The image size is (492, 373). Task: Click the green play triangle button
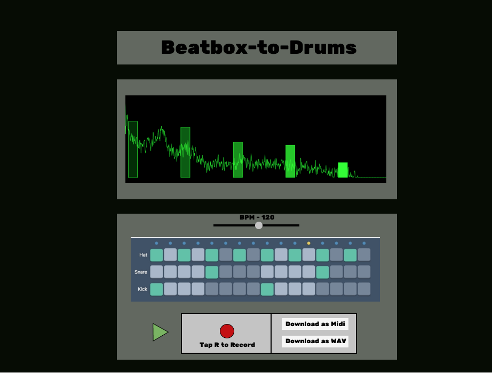(x=160, y=333)
